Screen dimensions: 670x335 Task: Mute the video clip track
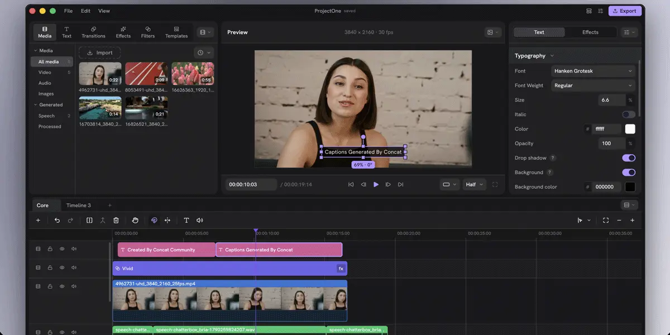tap(74, 286)
